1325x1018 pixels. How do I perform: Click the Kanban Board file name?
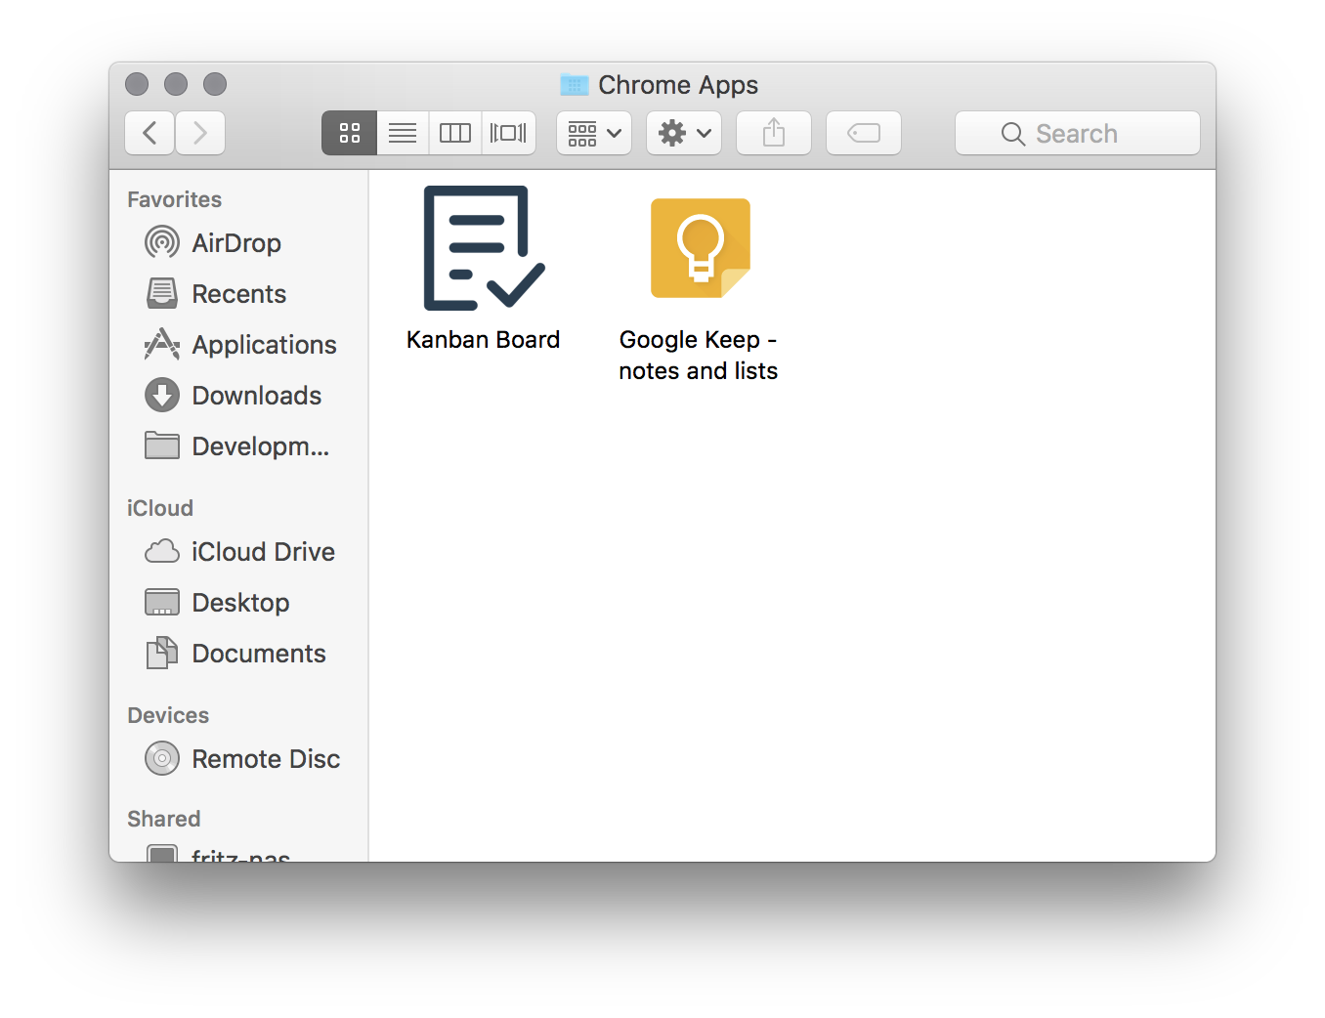click(484, 340)
